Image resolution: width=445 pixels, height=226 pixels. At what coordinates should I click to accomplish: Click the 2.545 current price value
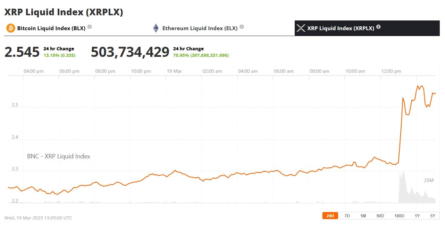[x=22, y=52]
